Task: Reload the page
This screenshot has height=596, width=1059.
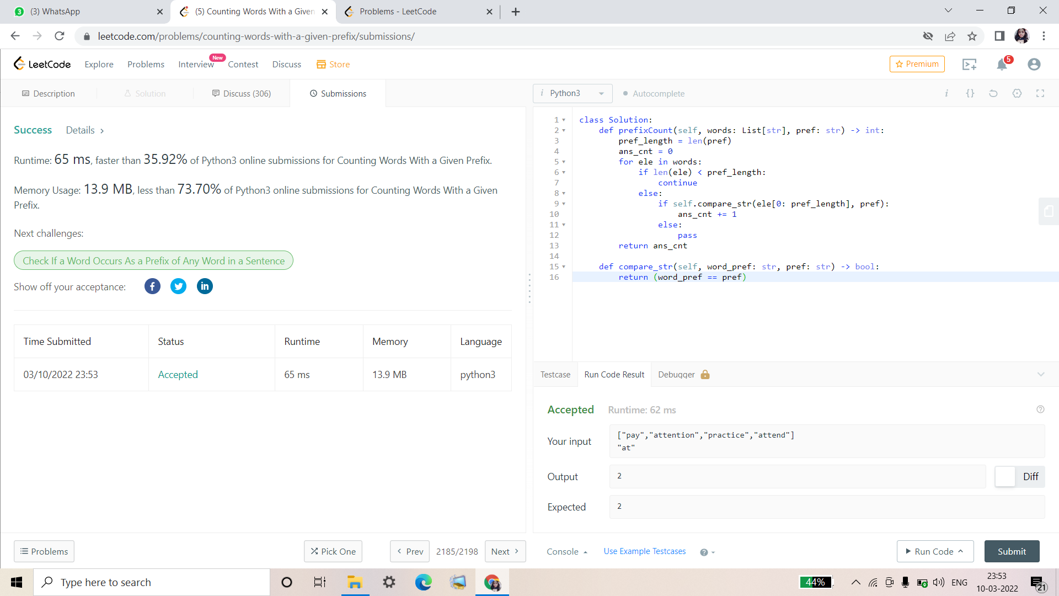Action: pyautogui.click(x=60, y=36)
